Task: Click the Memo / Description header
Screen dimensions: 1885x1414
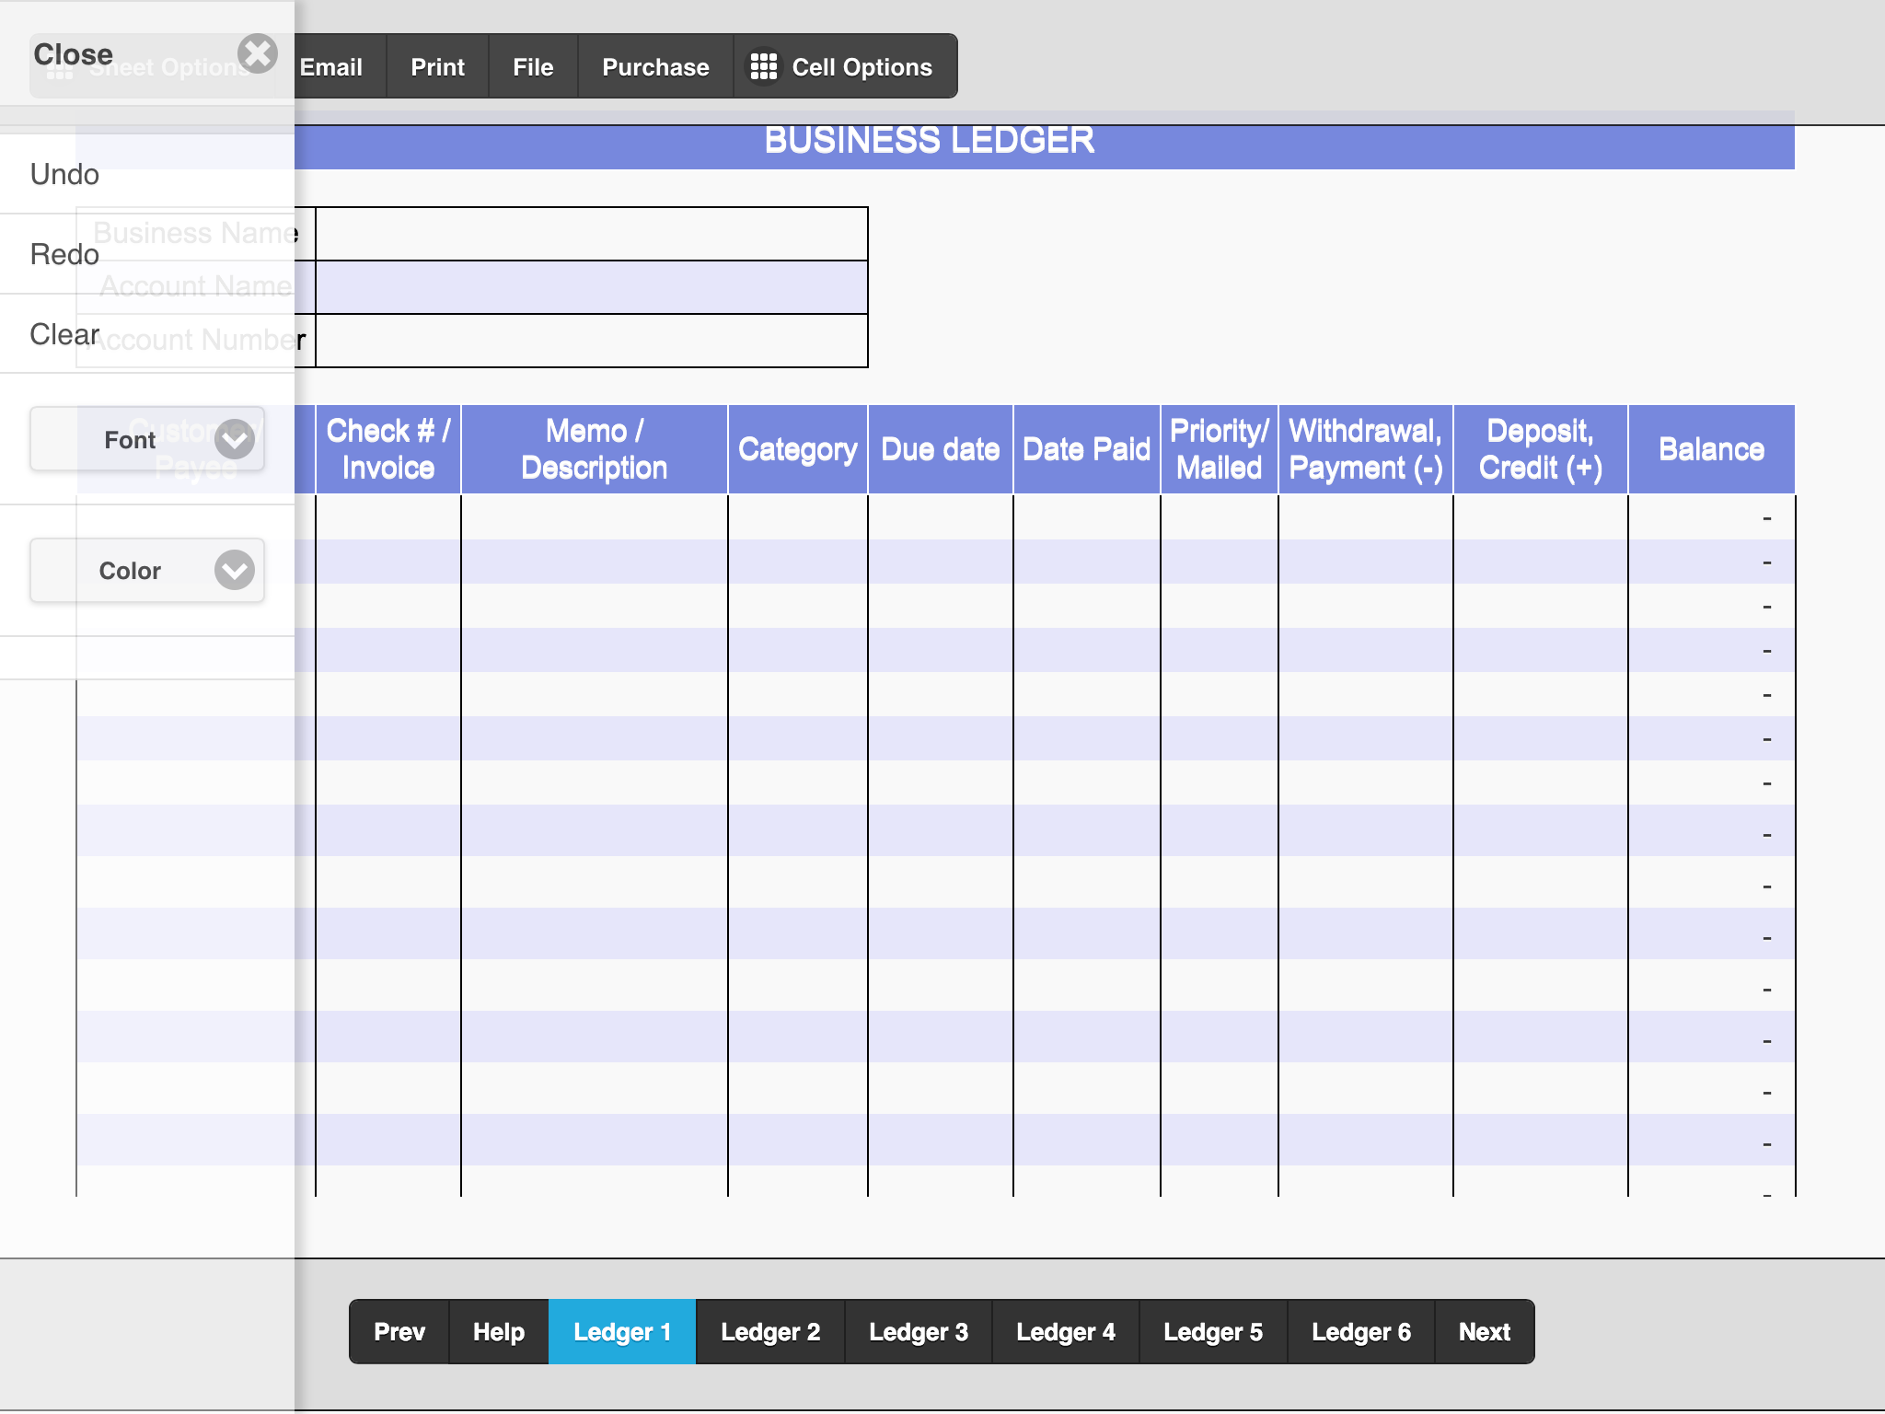Action: click(595, 449)
